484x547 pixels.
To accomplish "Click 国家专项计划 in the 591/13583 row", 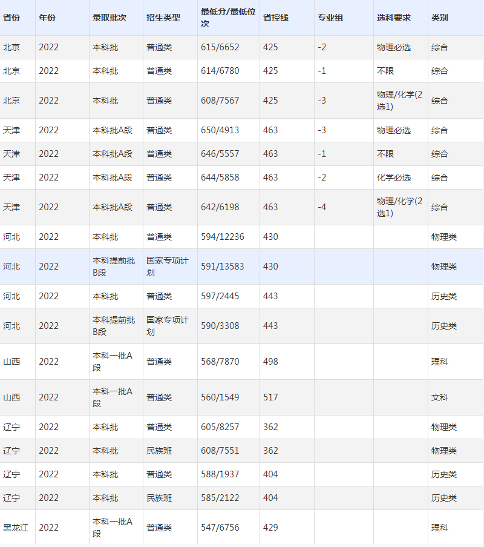I will (x=168, y=267).
